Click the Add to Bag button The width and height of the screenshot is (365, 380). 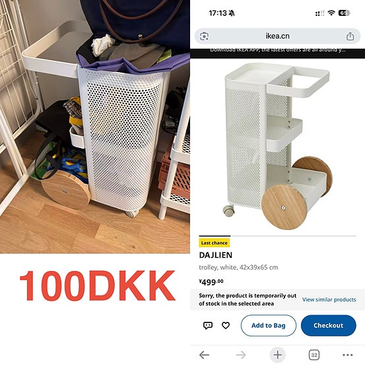click(x=269, y=325)
